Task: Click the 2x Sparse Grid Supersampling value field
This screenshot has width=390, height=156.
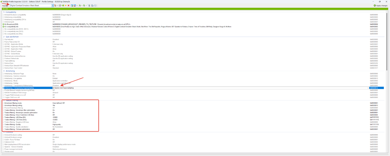Action: click(210, 88)
